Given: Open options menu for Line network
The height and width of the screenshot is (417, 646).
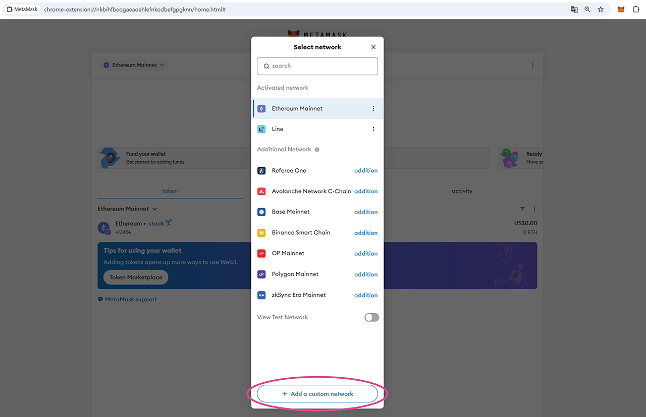Looking at the screenshot, I should (373, 129).
